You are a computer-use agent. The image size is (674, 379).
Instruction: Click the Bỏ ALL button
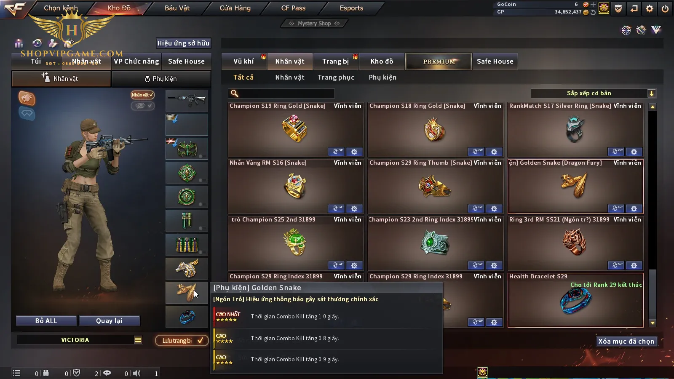46,321
